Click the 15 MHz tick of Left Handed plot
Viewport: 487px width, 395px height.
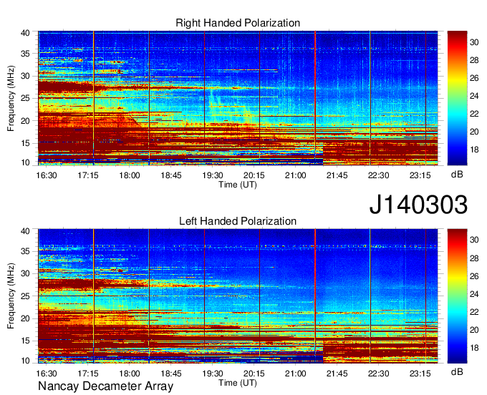[x=25, y=341]
